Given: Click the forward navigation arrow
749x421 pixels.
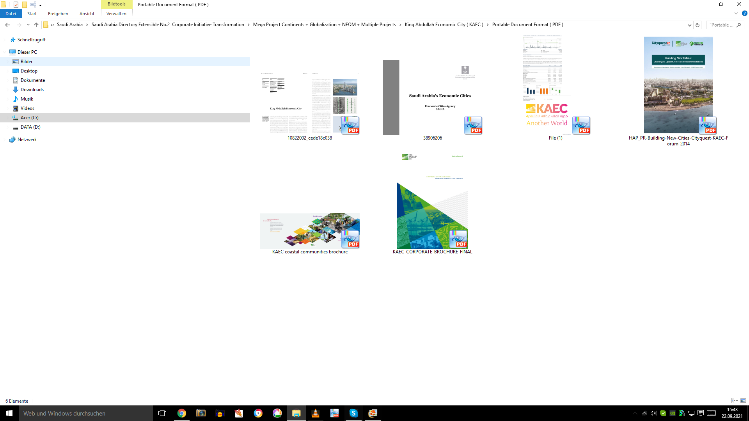Looking at the screenshot, I should 19,25.
